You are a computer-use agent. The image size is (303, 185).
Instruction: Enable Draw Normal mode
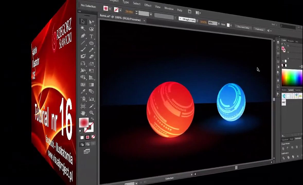(82, 144)
